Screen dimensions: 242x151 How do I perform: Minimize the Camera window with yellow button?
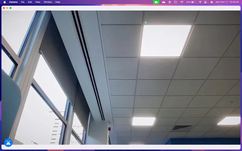point(7,8)
